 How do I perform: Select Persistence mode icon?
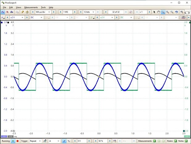(x=7, y=12)
